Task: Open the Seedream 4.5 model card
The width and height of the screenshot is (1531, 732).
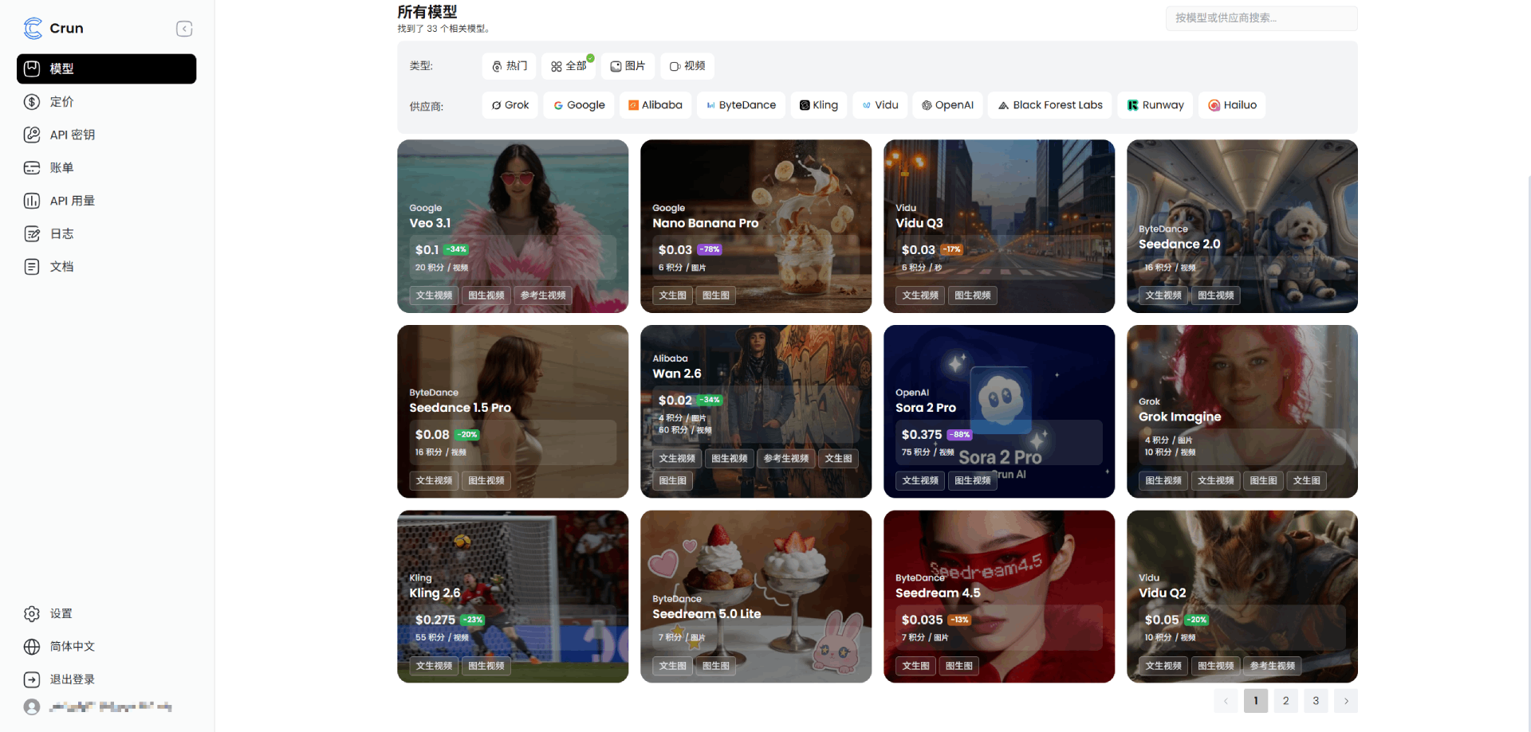Action: [999, 597]
